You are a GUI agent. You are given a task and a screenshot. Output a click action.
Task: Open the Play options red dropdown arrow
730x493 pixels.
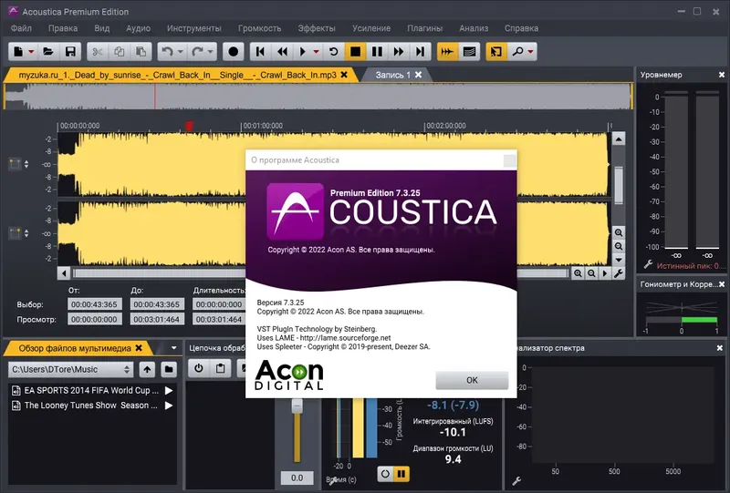pyautogui.click(x=316, y=52)
